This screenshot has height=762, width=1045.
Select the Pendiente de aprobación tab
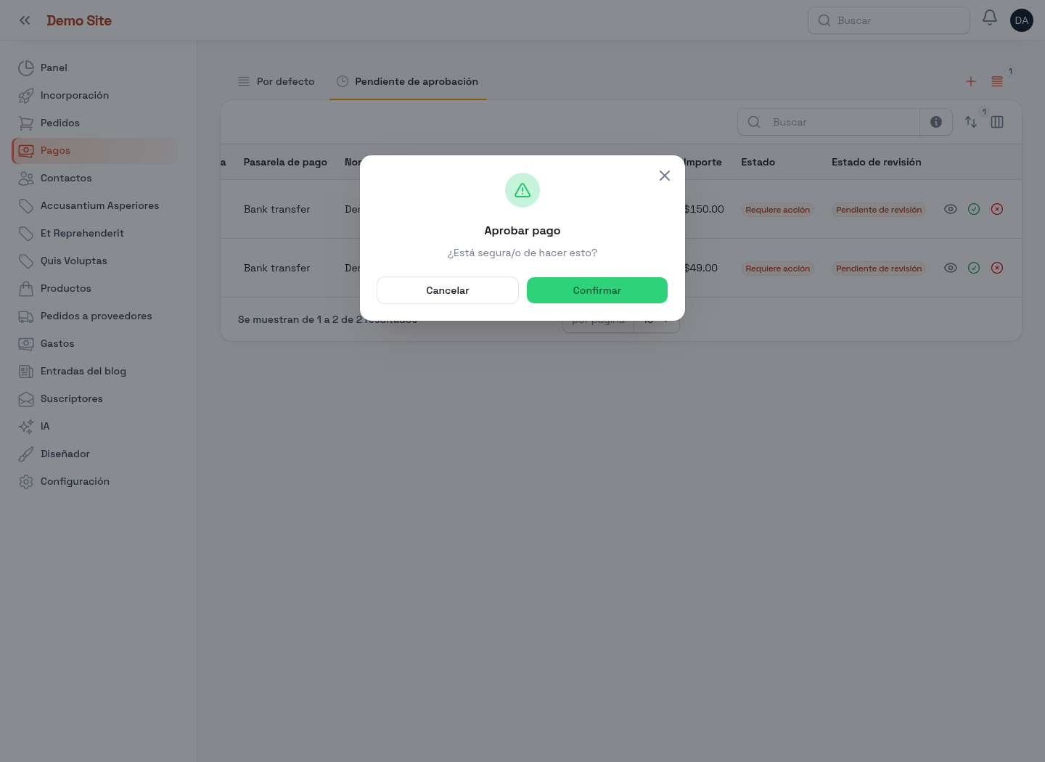407,81
